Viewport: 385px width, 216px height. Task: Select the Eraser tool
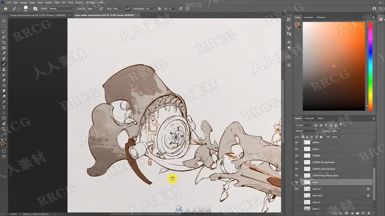point(4,80)
